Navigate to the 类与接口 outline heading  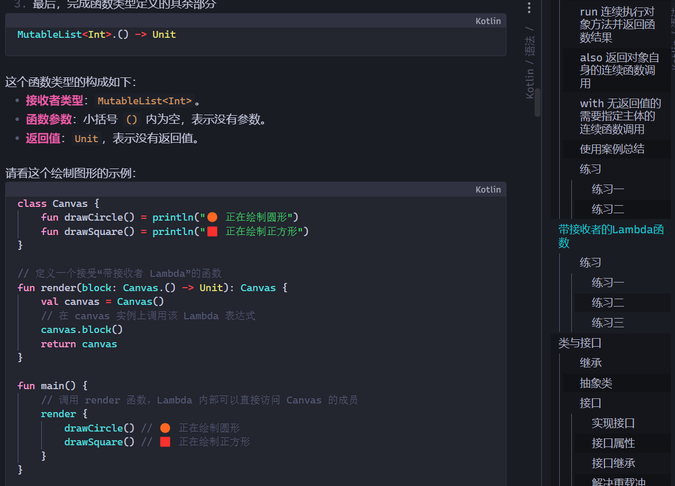pyautogui.click(x=580, y=343)
